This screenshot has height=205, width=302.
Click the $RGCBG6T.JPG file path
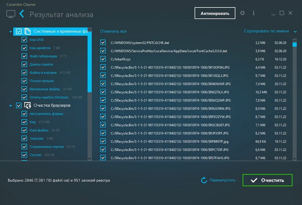coord(170,125)
